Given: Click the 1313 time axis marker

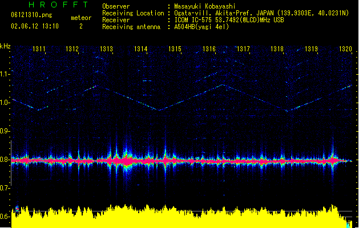Looking at the screenshot, I should [x=107, y=48].
